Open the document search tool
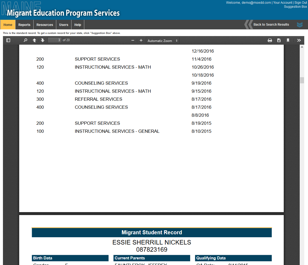The width and height of the screenshot is (308, 265). pos(25,40)
